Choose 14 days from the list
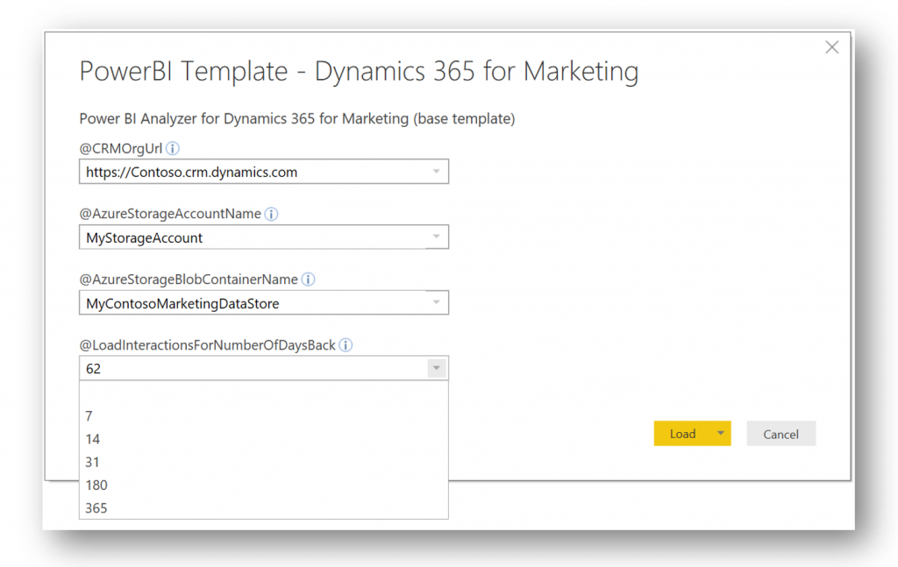Image resolution: width=898 pixels, height=567 pixels. 263,439
